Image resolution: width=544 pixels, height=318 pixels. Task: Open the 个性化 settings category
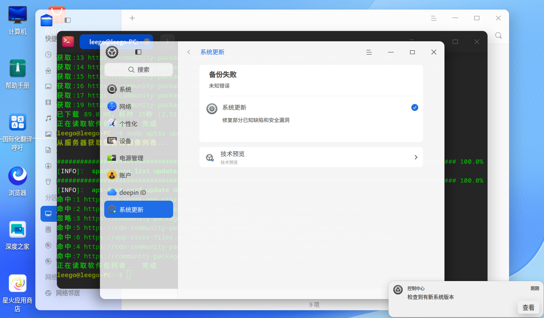(x=138, y=124)
